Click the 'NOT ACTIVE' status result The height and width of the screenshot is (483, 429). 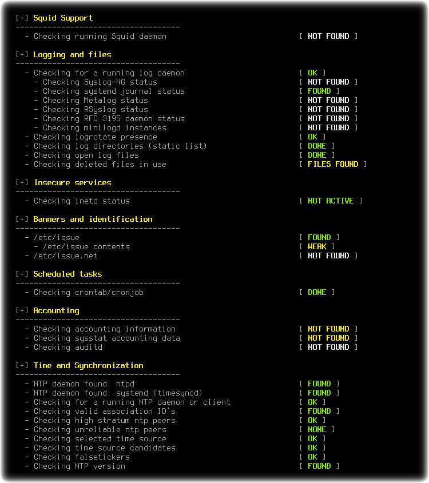pos(331,201)
